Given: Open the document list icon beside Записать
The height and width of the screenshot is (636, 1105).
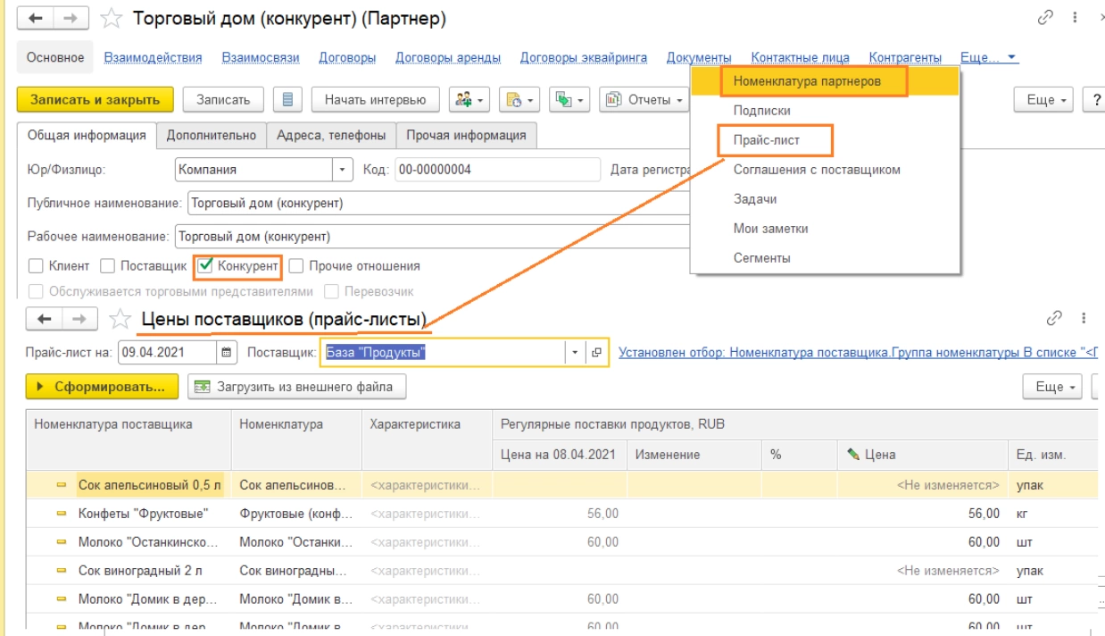Looking at the screenshot, I should tap(287, 99).
